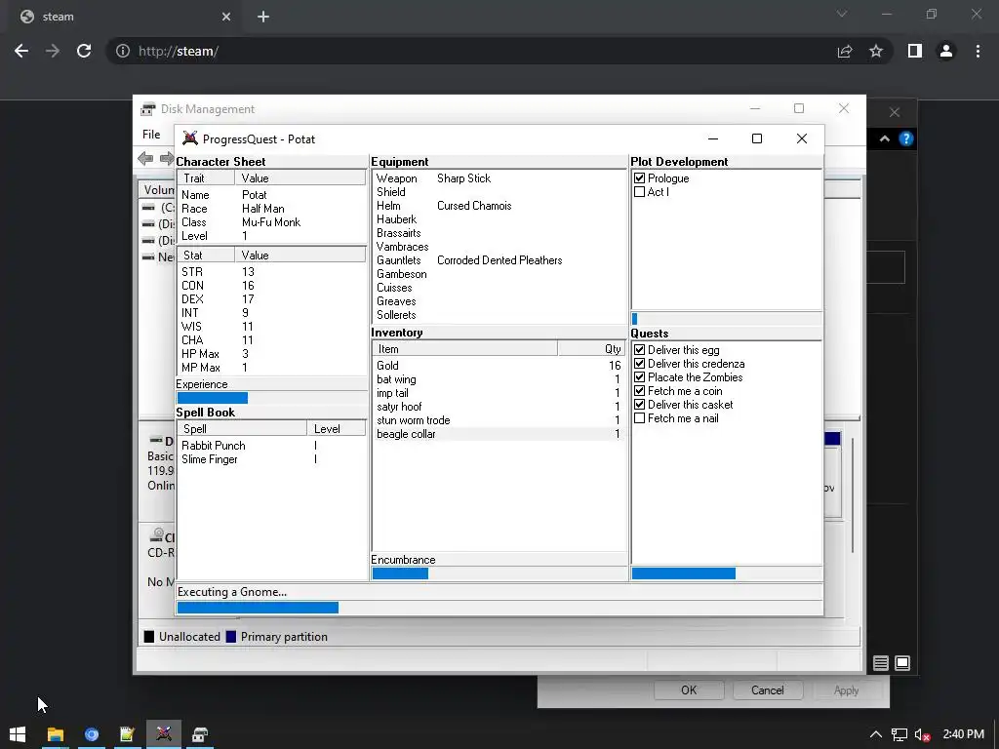Click the Qty column header

tap(592, 349)
